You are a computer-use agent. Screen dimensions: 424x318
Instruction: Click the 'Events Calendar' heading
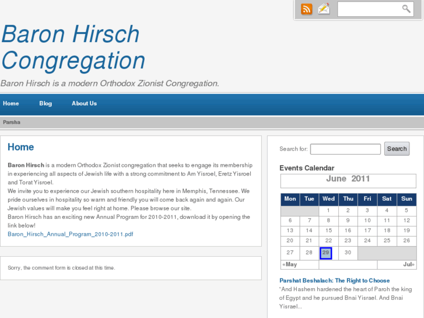[x=307, y=168]
